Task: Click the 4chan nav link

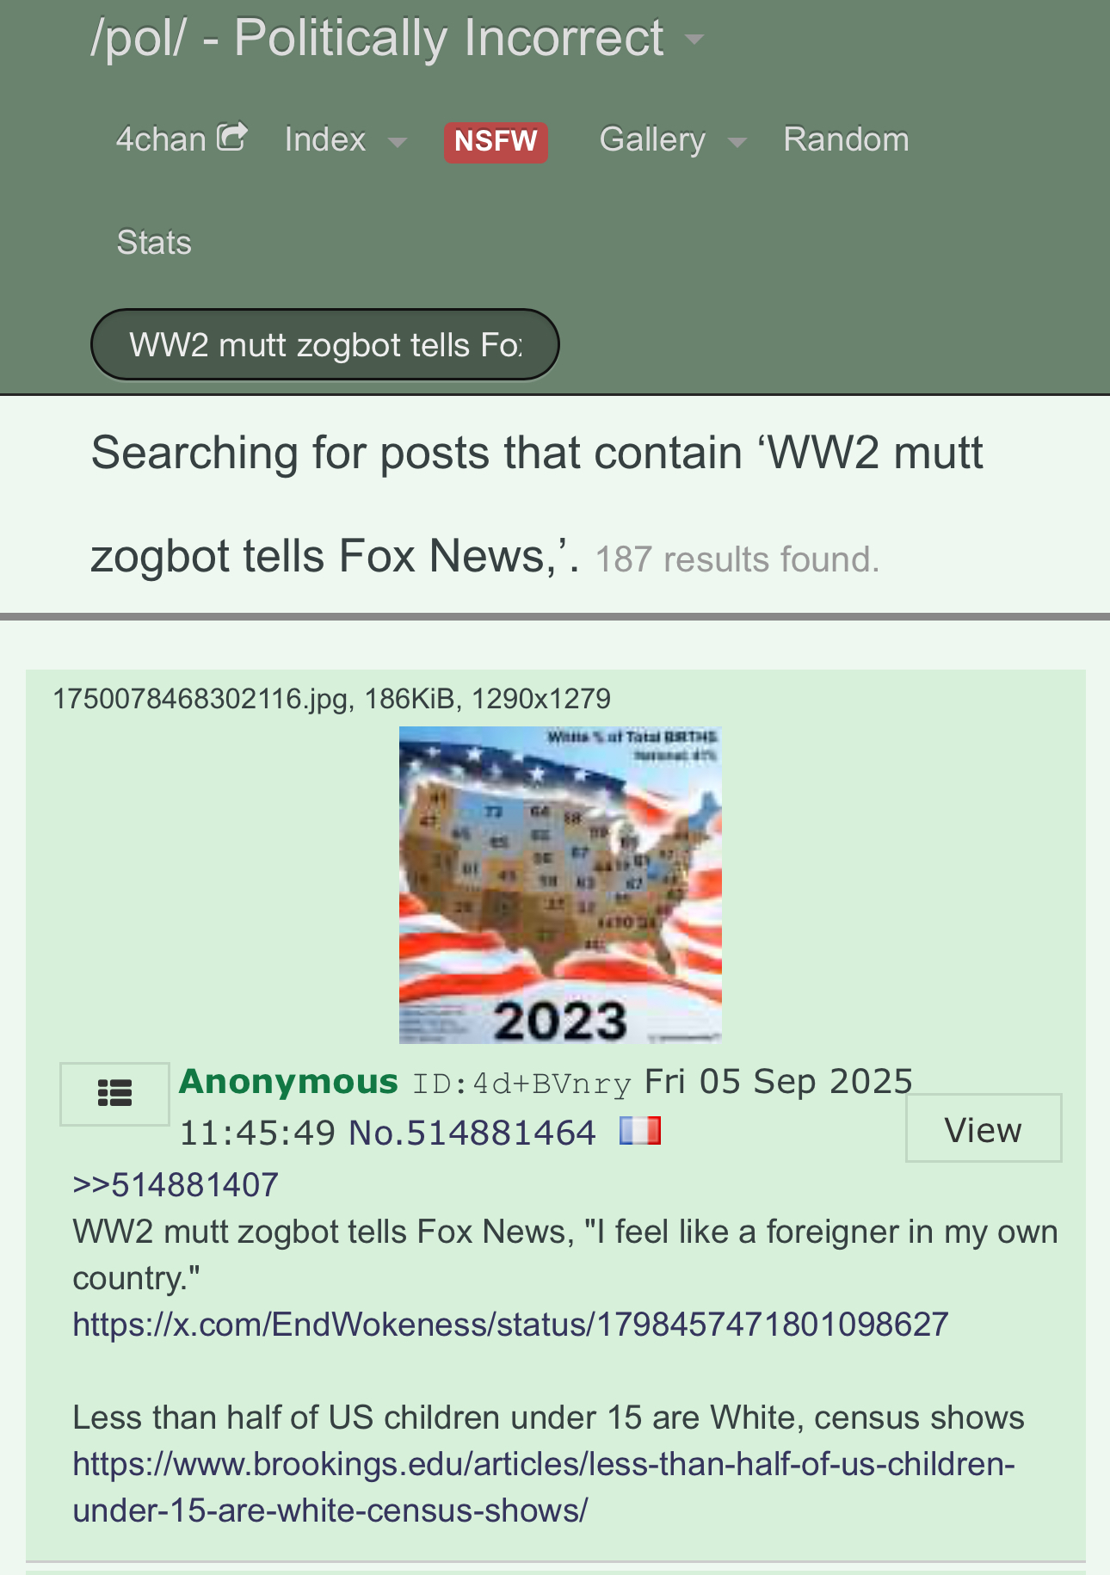Action: pyautogui.click(x=162, y=139)
